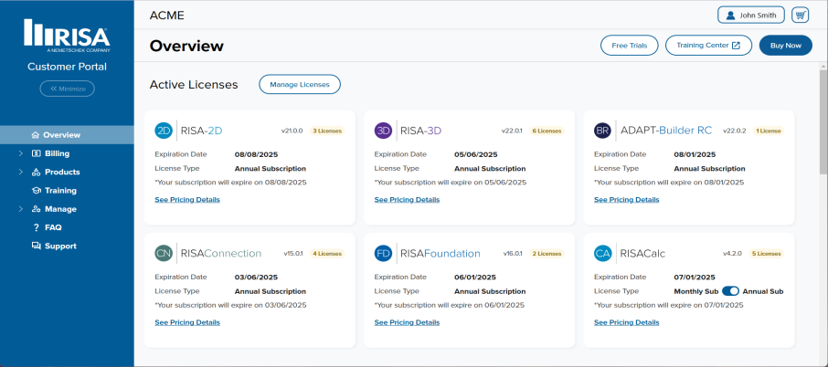
Task: Click the 5 Licenses badge on RISACalc
Action: click(766, 254)
